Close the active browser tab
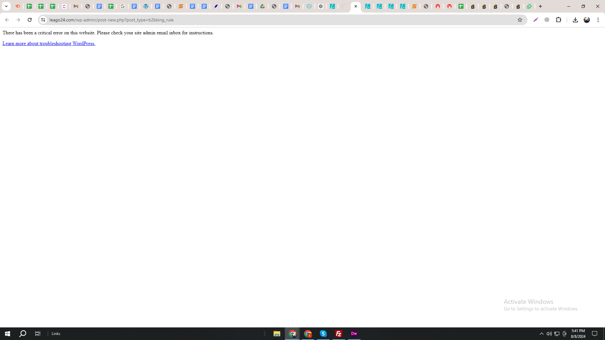 [x=356, y=6]
